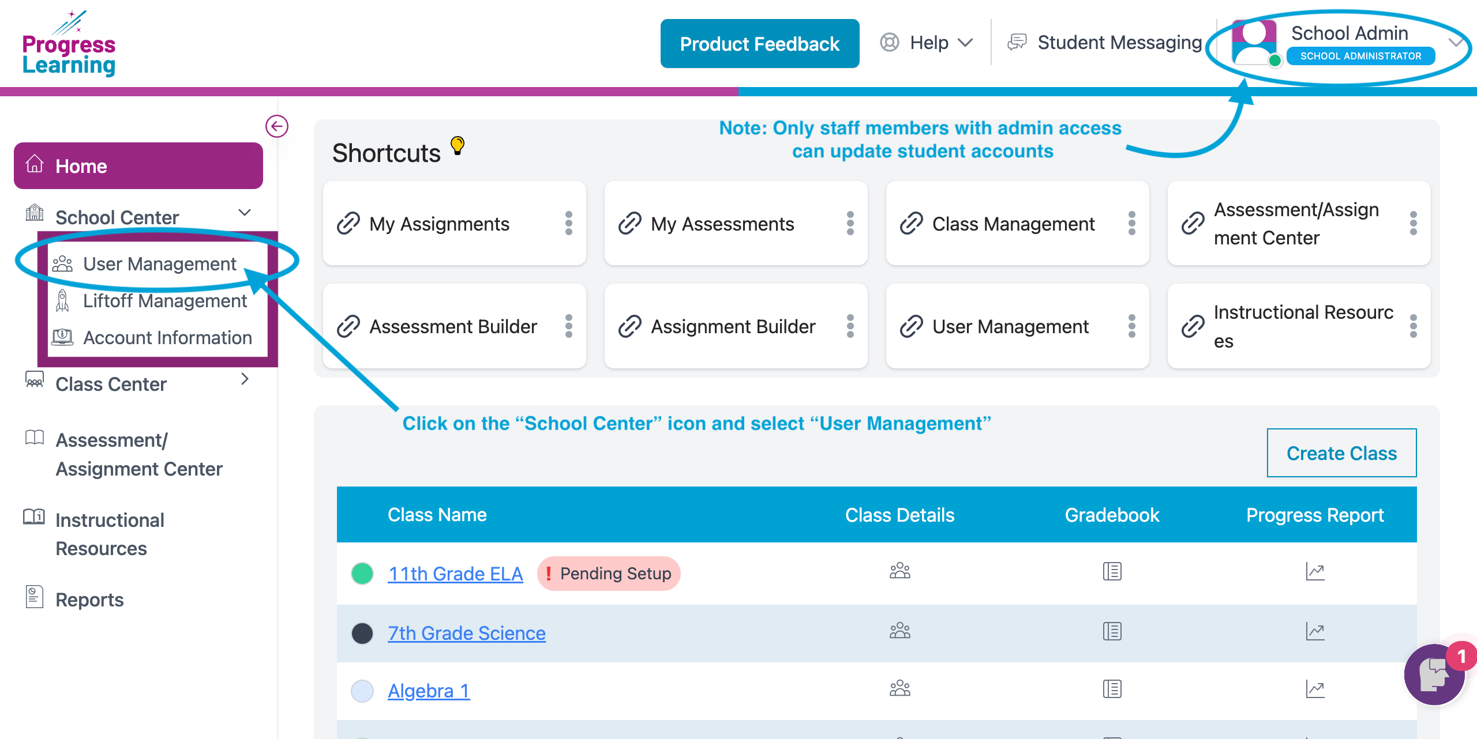Open the 7th Grade Science class link
Image resolution: width=1477 pixels, height=739 pixels.
(467, 633)
